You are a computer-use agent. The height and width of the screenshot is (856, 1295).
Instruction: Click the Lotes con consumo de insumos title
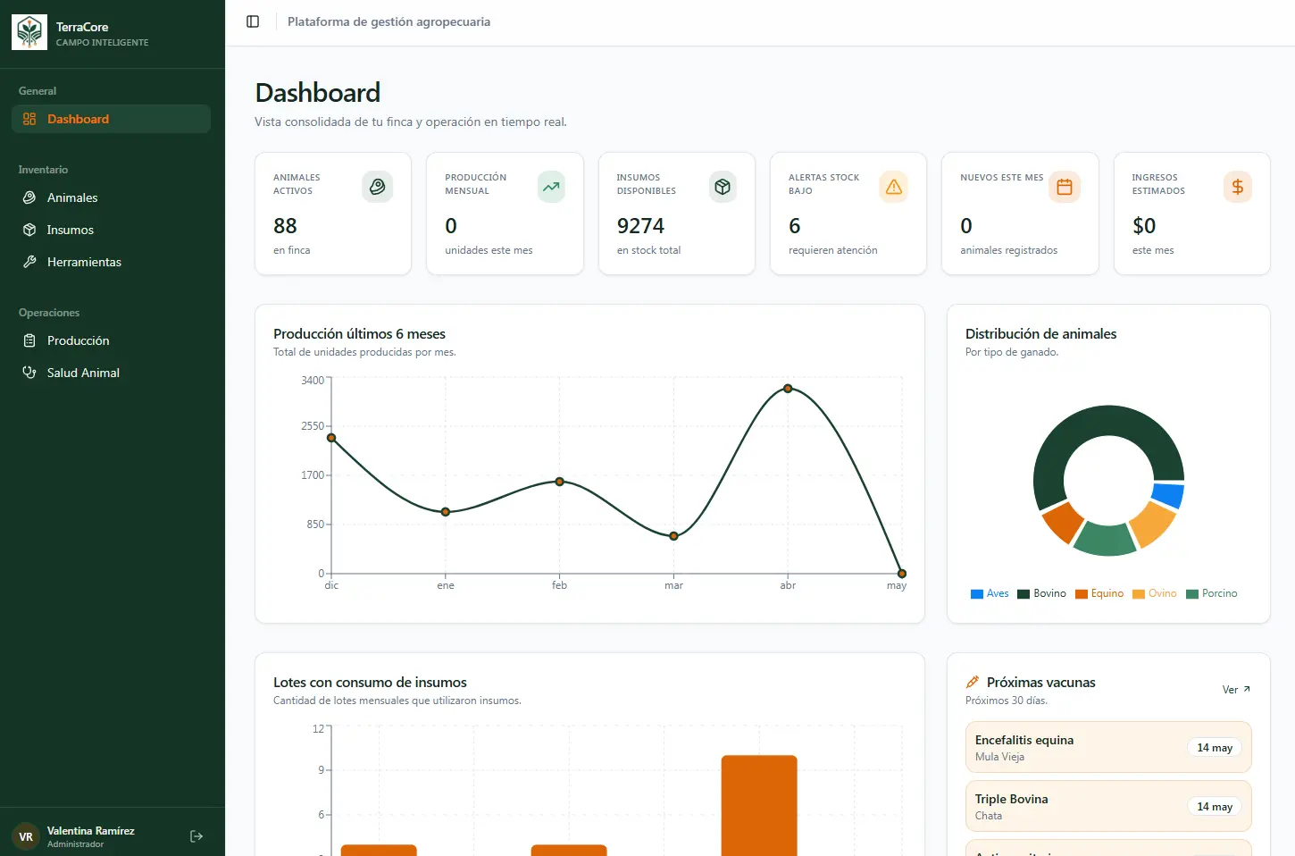point(370,683)
